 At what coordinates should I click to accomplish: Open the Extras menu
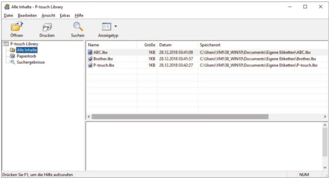click(x=65, y=16)
